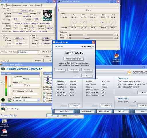The height and width of the screenshot is (138, 147).
Task: Uncheck the green-checked Disable option in PowerStrip
Action: pyautogui.click(x=44, y=93)
